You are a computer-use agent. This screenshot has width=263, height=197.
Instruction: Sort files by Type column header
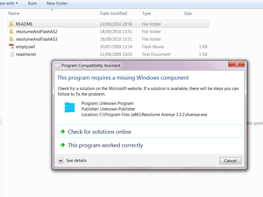point(161,13)
